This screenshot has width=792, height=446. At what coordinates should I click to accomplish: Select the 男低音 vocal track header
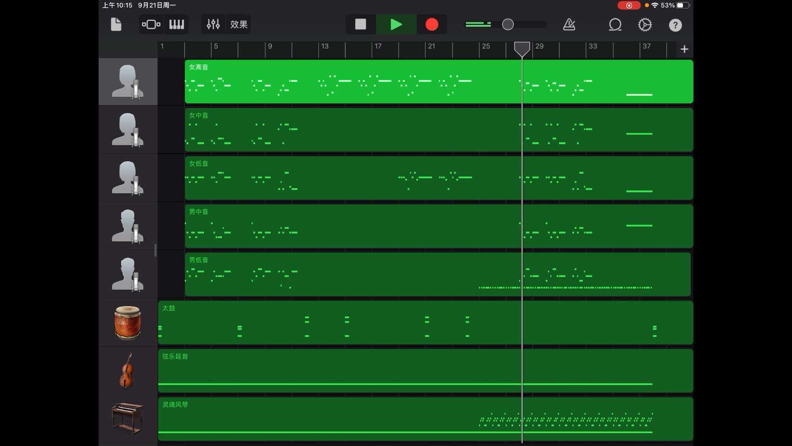(128, 275)
